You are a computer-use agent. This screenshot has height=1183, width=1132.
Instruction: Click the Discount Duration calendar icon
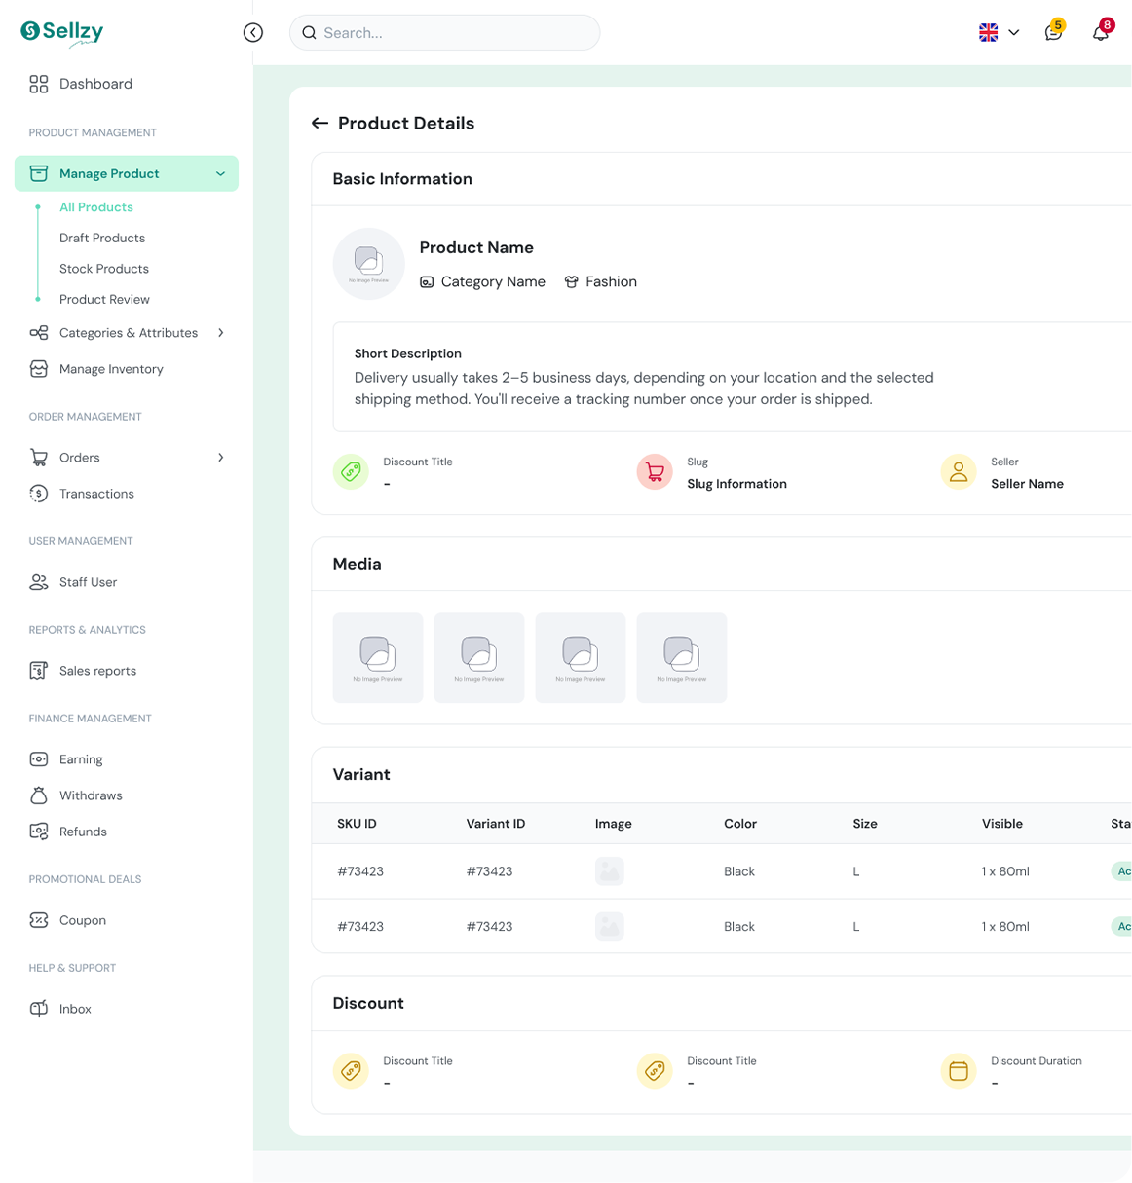pos(959,1071)
